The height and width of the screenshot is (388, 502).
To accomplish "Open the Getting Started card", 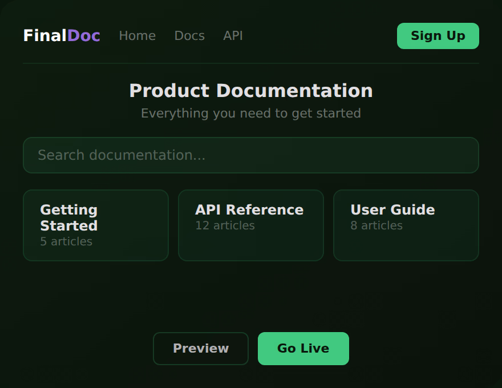I will pos(96,225).
